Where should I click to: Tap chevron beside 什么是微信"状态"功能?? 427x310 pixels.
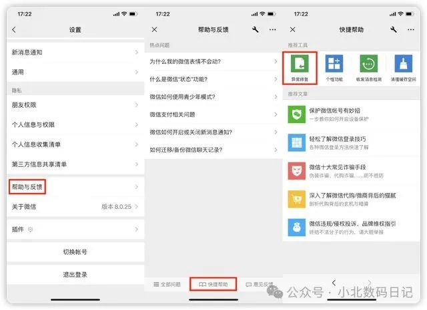(276, 79)
